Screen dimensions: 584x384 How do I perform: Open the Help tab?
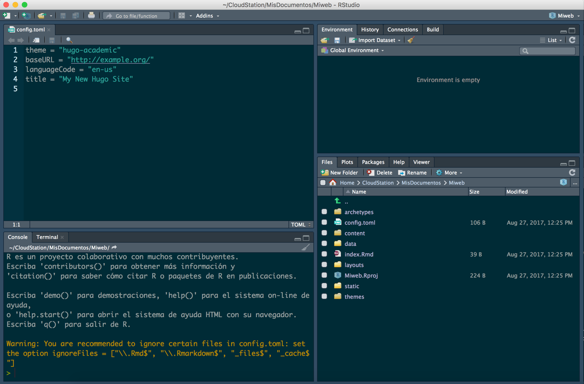coord(399,162)
